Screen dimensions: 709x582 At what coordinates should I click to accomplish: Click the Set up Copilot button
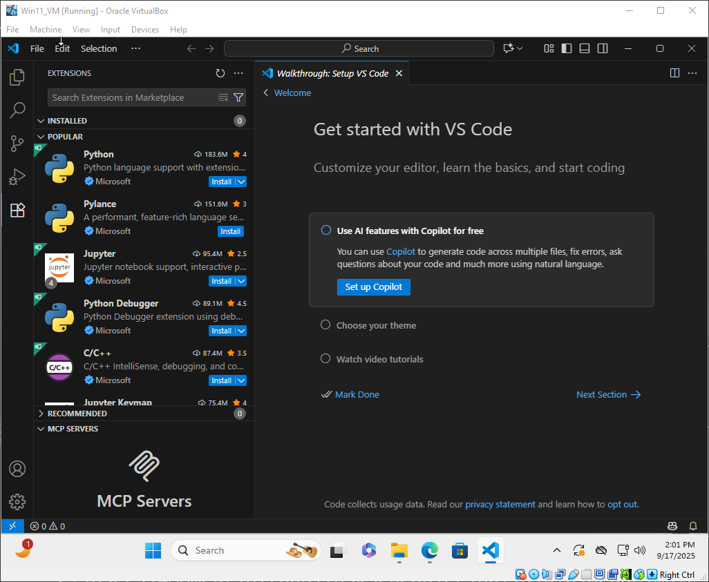click(373, 287)
